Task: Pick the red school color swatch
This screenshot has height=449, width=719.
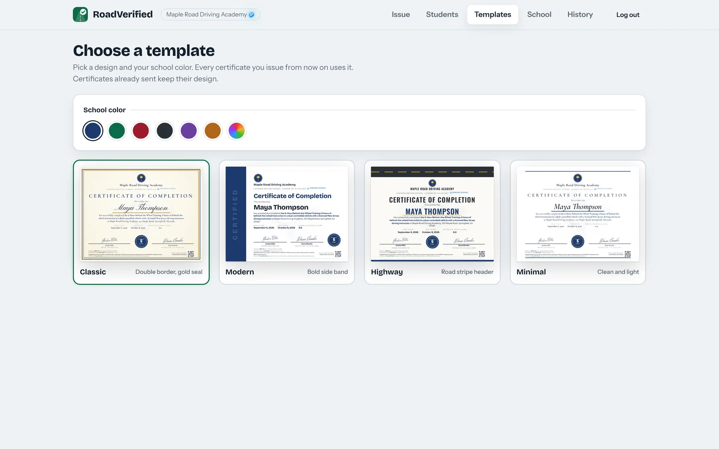Action: tap(141, 131)
